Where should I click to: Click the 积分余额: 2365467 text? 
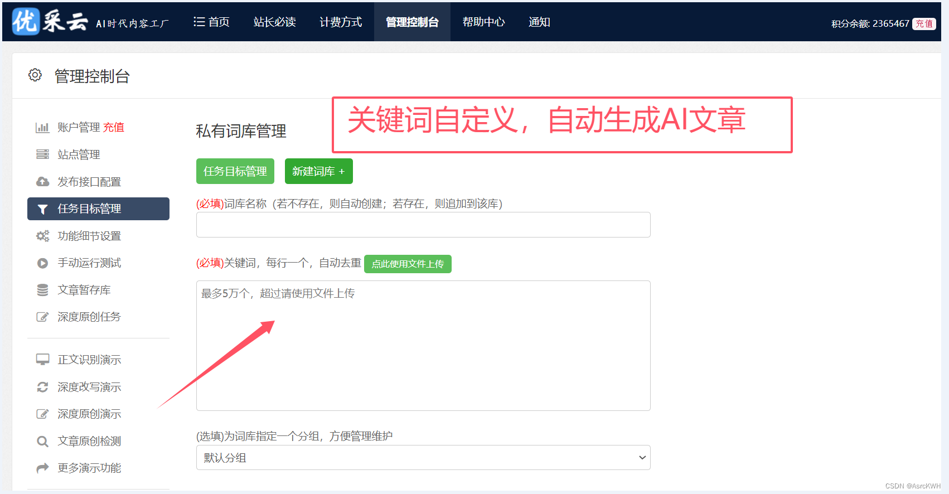[x=870, y=23]
